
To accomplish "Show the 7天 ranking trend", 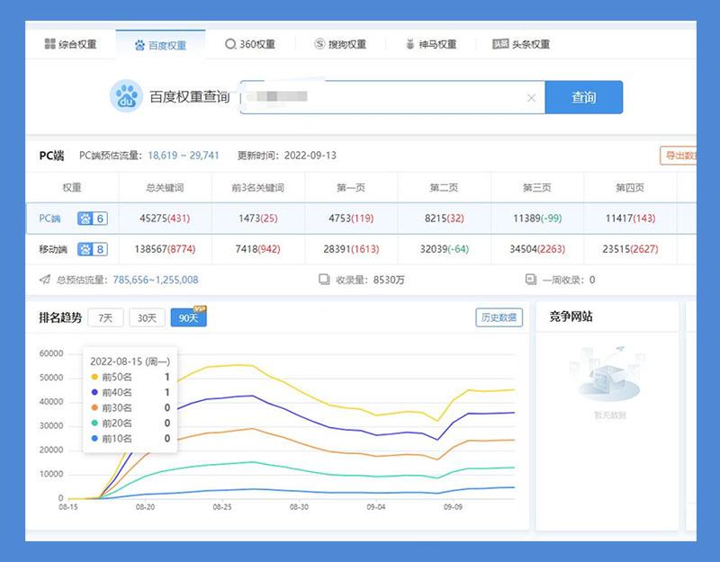I will point(105,317).
